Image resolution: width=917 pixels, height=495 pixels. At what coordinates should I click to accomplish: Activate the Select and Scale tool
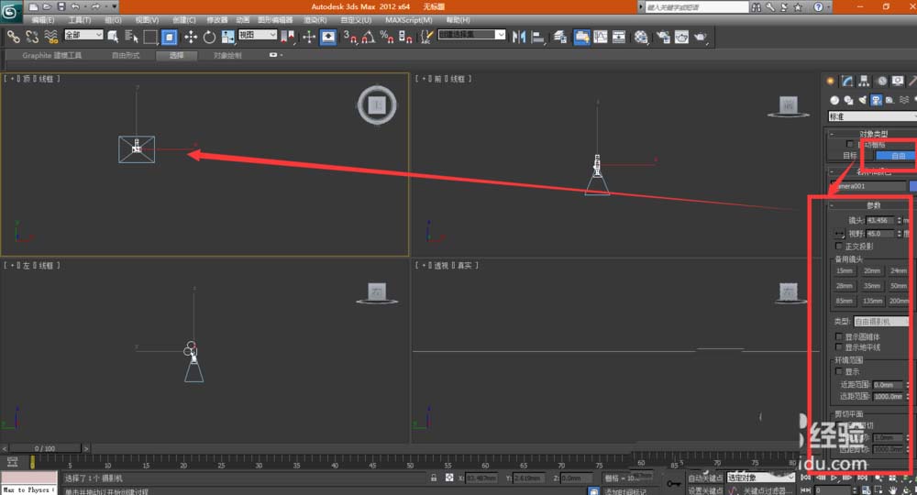click(x=227, y=37)
